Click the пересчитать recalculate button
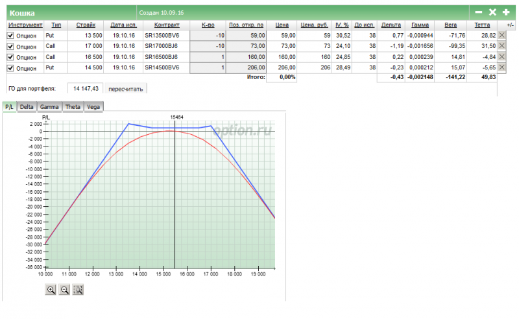The image size is (519, 319). 126,89
